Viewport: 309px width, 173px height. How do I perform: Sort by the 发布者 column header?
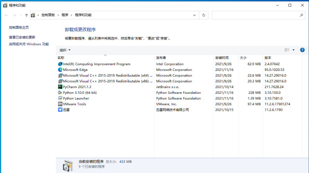coord(184,58)
